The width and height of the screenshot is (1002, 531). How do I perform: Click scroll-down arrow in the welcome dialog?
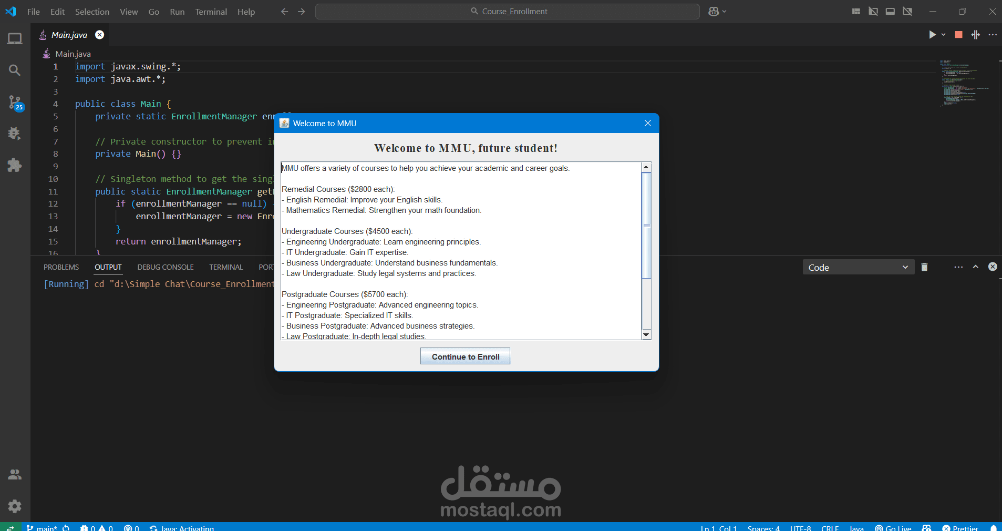click(647, 335)
